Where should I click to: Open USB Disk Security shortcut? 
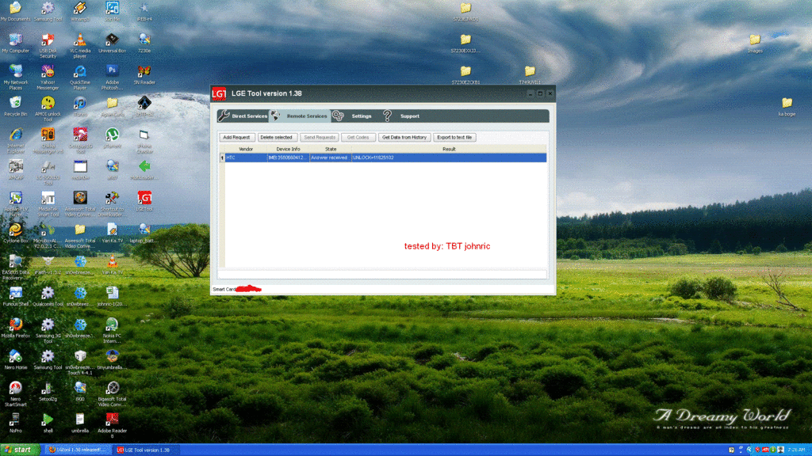tap(48, 46)
